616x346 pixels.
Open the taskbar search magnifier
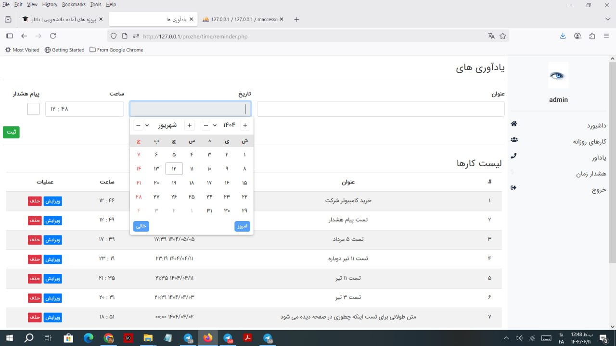point(29,338)
